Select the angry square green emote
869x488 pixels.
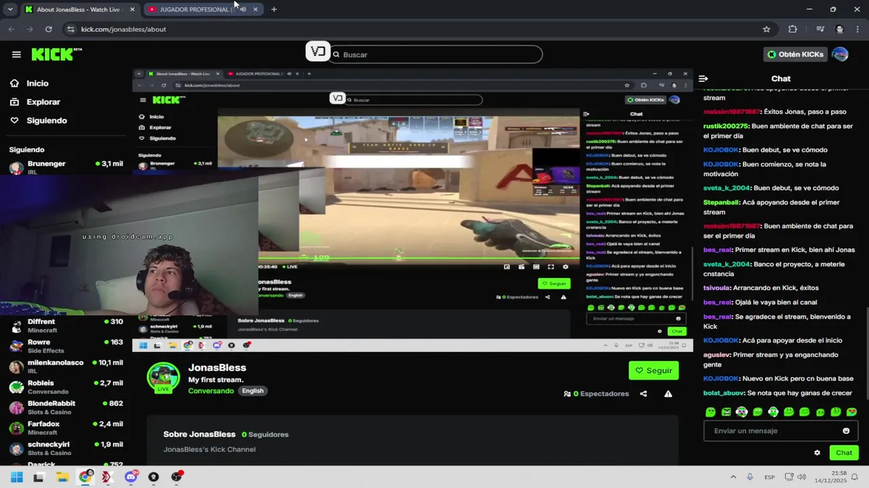(x=726, y=412)
